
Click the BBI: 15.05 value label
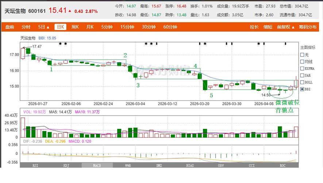[x=47, y=38]
